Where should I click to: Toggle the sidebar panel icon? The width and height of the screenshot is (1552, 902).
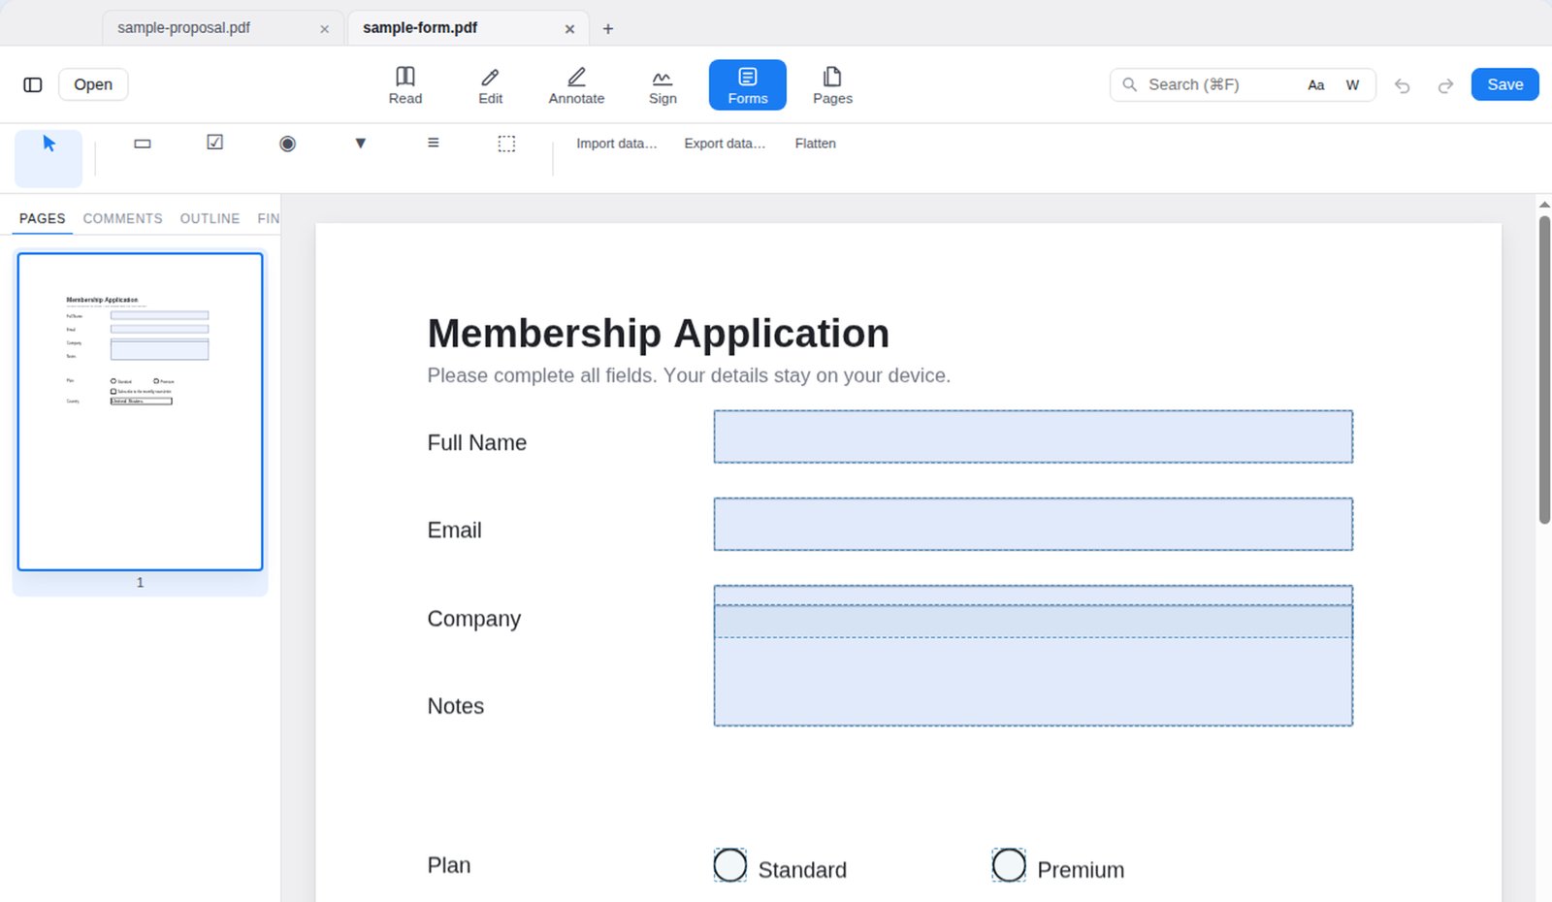(x=33, y=84)
